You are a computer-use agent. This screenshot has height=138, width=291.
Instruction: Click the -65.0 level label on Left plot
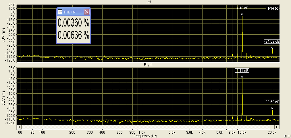(x=12, y=38)
